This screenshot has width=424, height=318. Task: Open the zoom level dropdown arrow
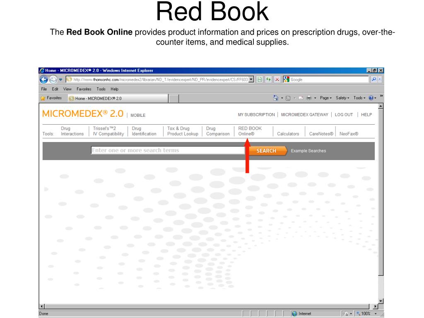point(376,314)
